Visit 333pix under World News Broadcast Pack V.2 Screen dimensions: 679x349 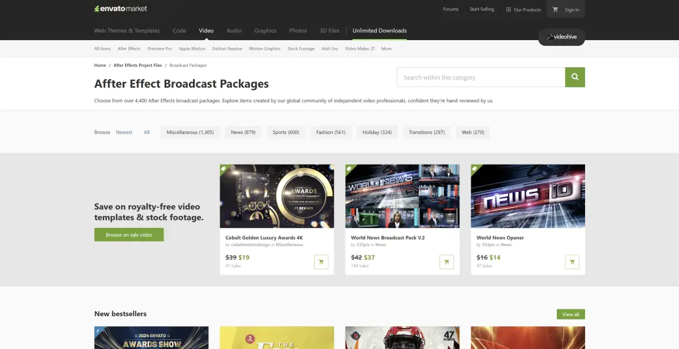362,245
